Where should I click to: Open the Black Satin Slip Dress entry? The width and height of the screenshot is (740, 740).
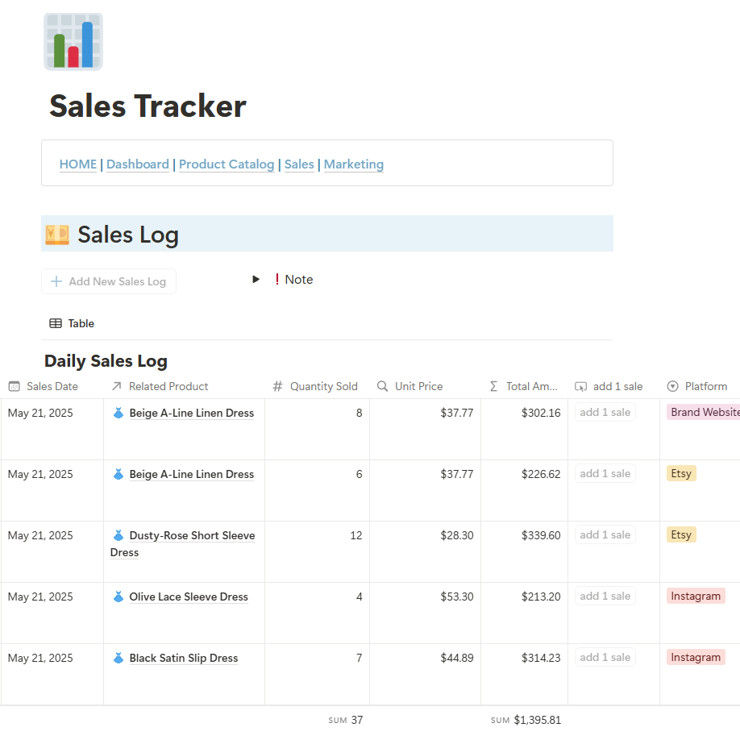pyautogui.click(x=184, y=658)
